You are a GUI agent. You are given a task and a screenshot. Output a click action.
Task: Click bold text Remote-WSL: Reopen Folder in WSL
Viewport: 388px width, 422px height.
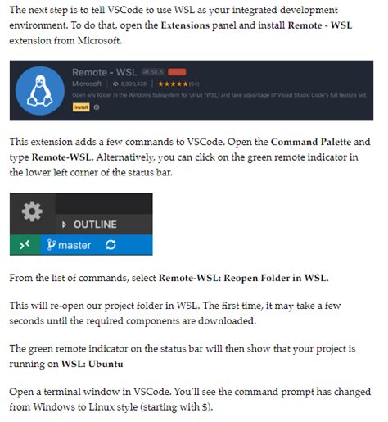244,278
